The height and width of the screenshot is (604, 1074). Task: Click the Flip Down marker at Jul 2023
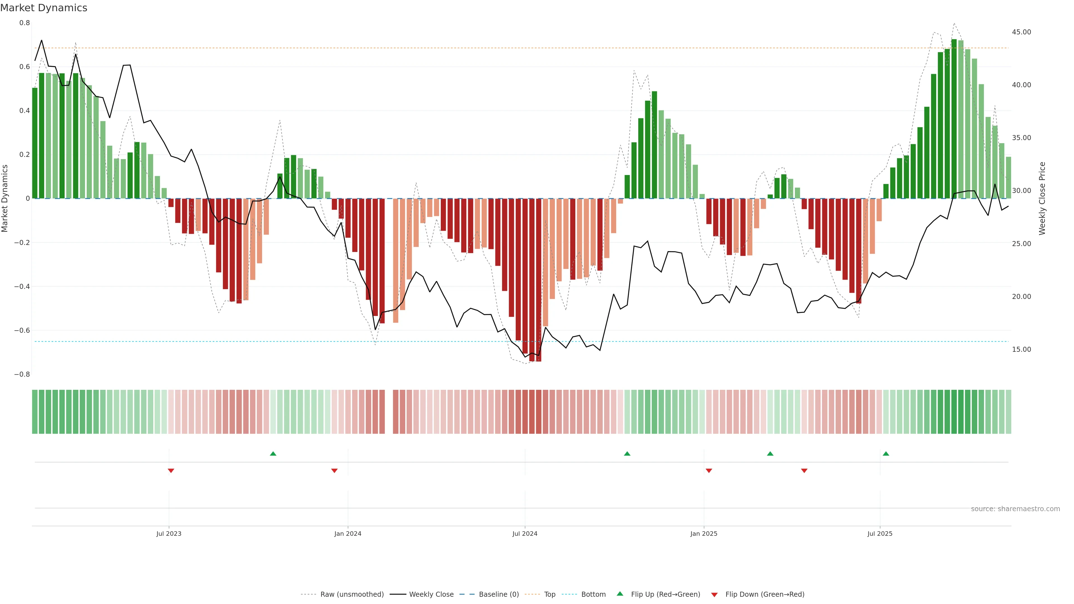(171, 471)
